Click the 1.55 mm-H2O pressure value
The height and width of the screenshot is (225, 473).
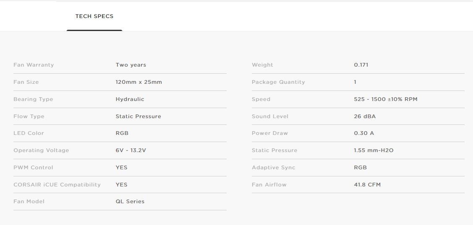tap(374, 150)
